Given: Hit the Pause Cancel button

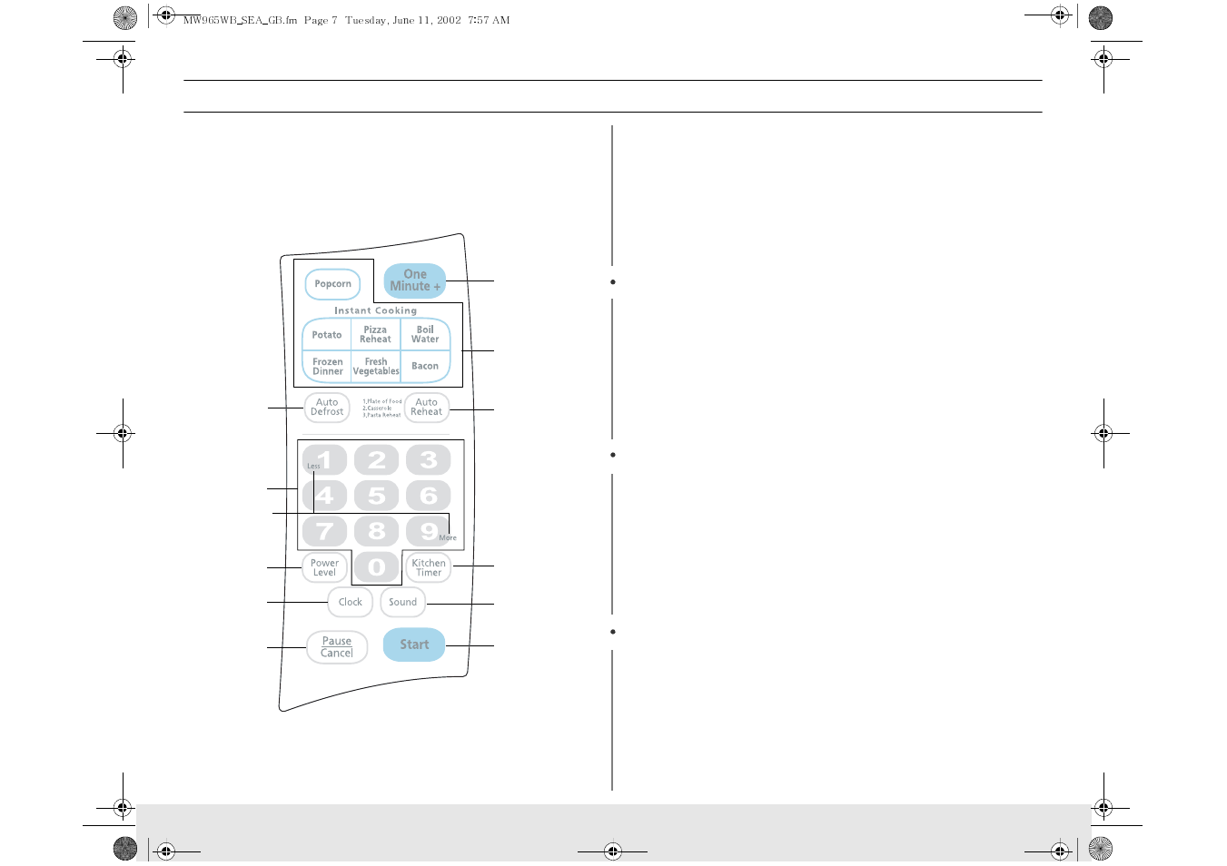Looking at the screenshot, I should click(337, 647).
